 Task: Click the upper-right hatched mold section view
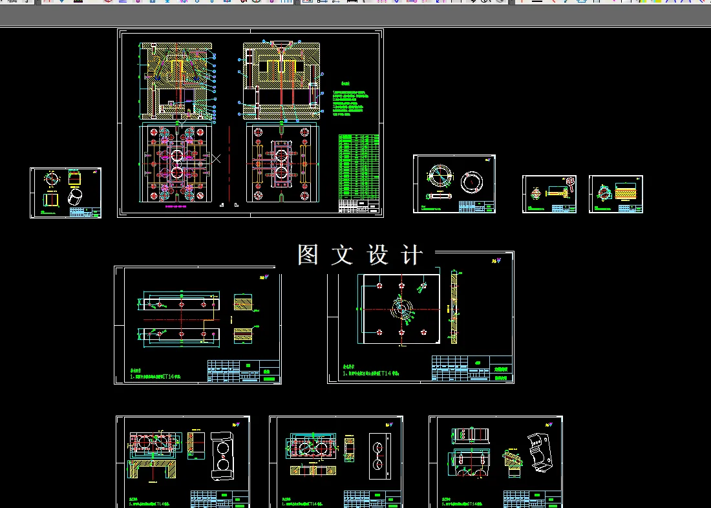281,81
